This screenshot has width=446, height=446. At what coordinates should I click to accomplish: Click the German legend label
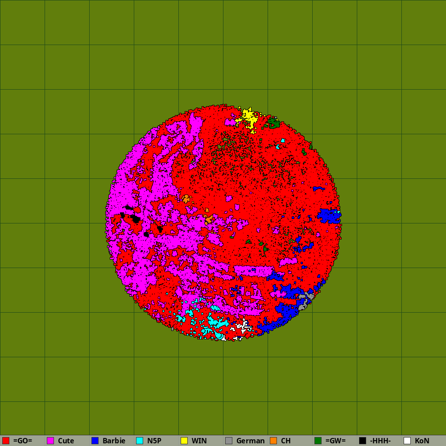coord(250,441)
